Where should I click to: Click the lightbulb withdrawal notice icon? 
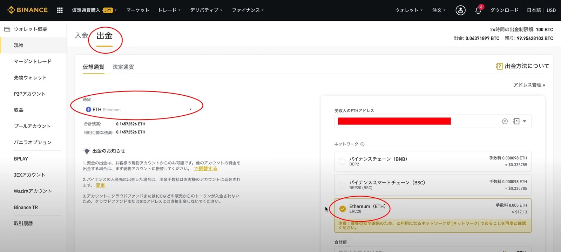[x=87, y=151]
